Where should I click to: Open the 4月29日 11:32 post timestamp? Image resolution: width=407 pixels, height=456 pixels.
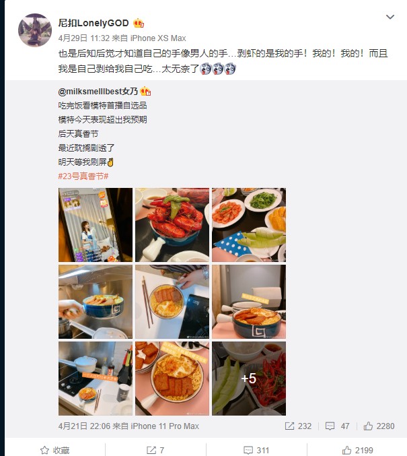coord(83,38)
